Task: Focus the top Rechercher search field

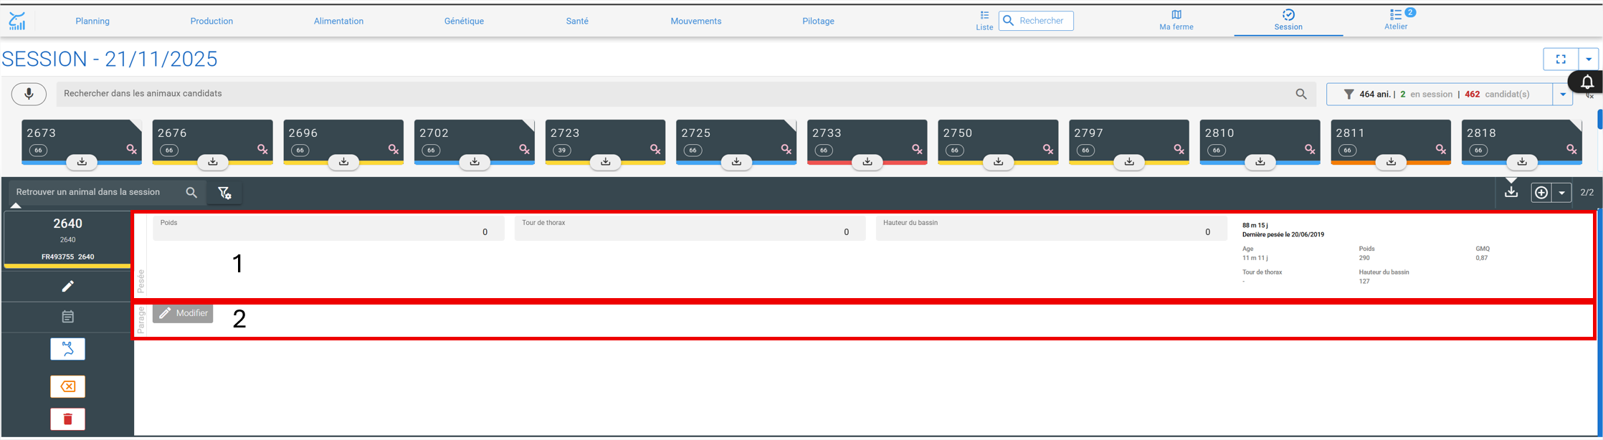Action: pyautogui.click(x=1036, y=21)
